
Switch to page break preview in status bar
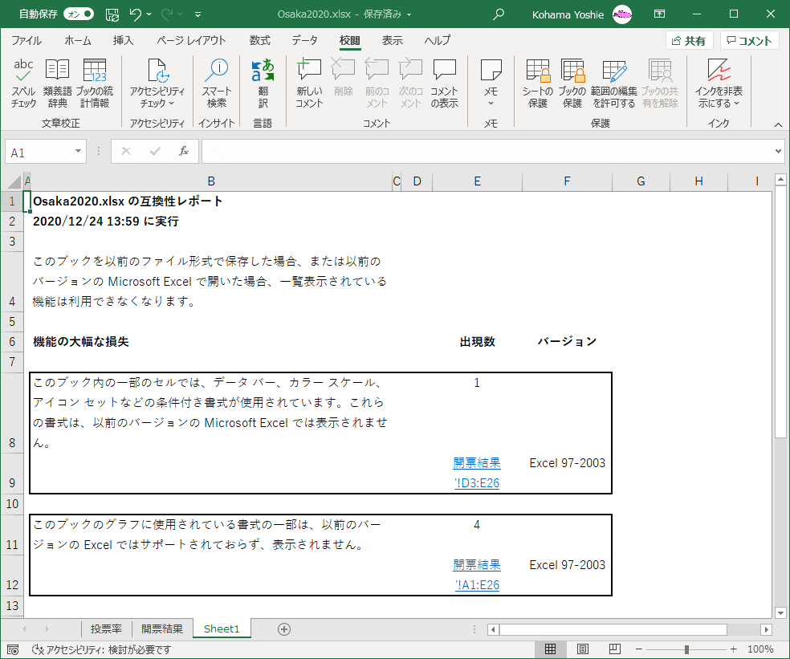[616, 649]
